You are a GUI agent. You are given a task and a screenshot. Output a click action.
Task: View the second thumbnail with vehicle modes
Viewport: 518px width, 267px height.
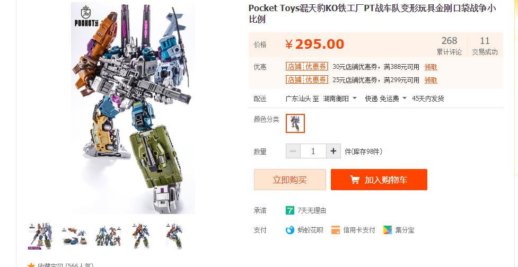coord(74,236)
